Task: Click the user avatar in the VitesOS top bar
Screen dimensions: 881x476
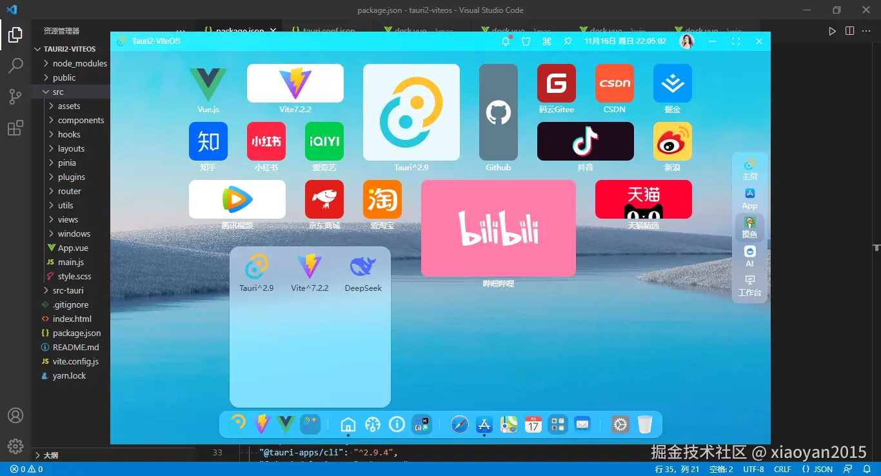Action: (687, 41)
